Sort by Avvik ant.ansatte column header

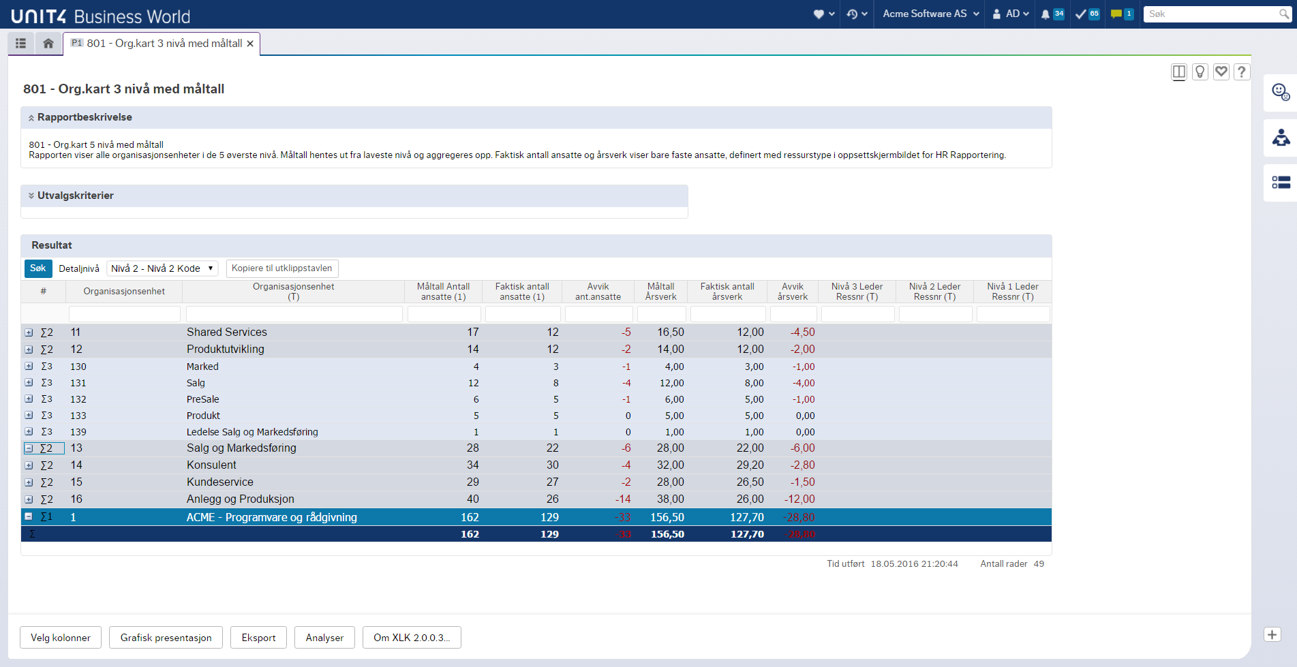tap(598, 292)
